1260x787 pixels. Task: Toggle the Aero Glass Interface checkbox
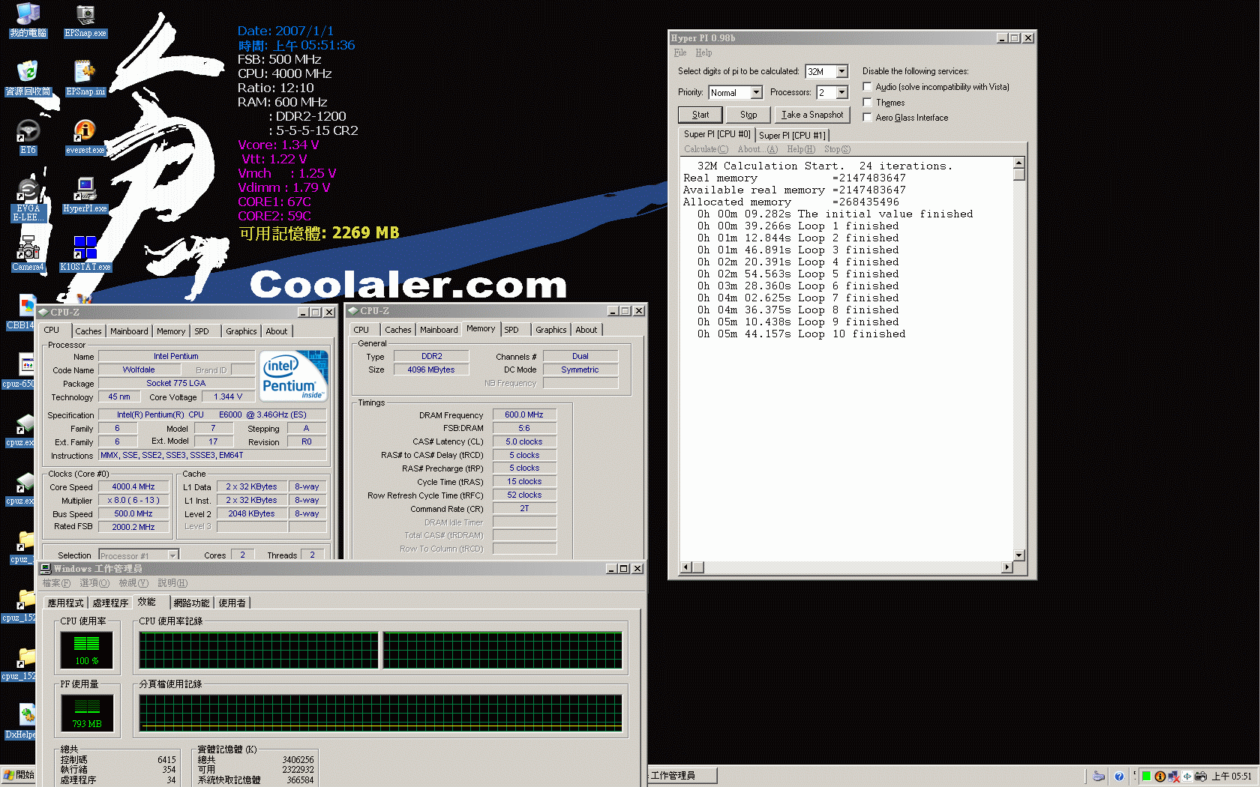point(867,117)
